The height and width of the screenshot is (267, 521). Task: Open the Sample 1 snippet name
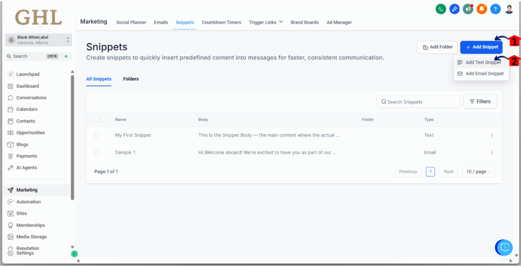[125, 153]
